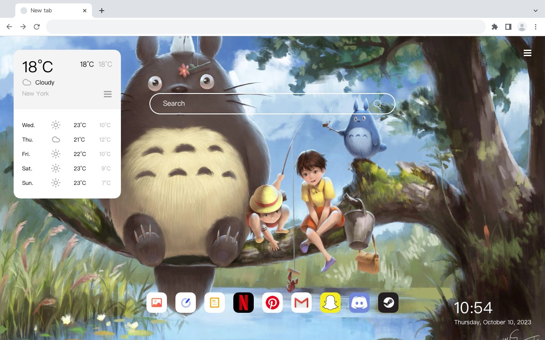Click Thursday's cloudy weather icon

click(56, 139)
